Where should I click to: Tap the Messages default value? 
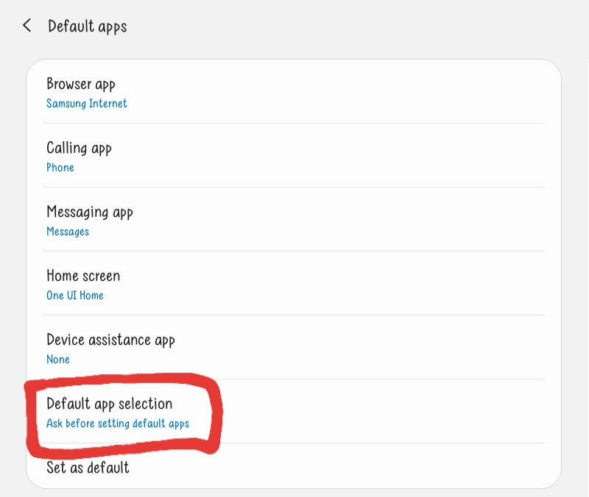click(x=68, y=232)
